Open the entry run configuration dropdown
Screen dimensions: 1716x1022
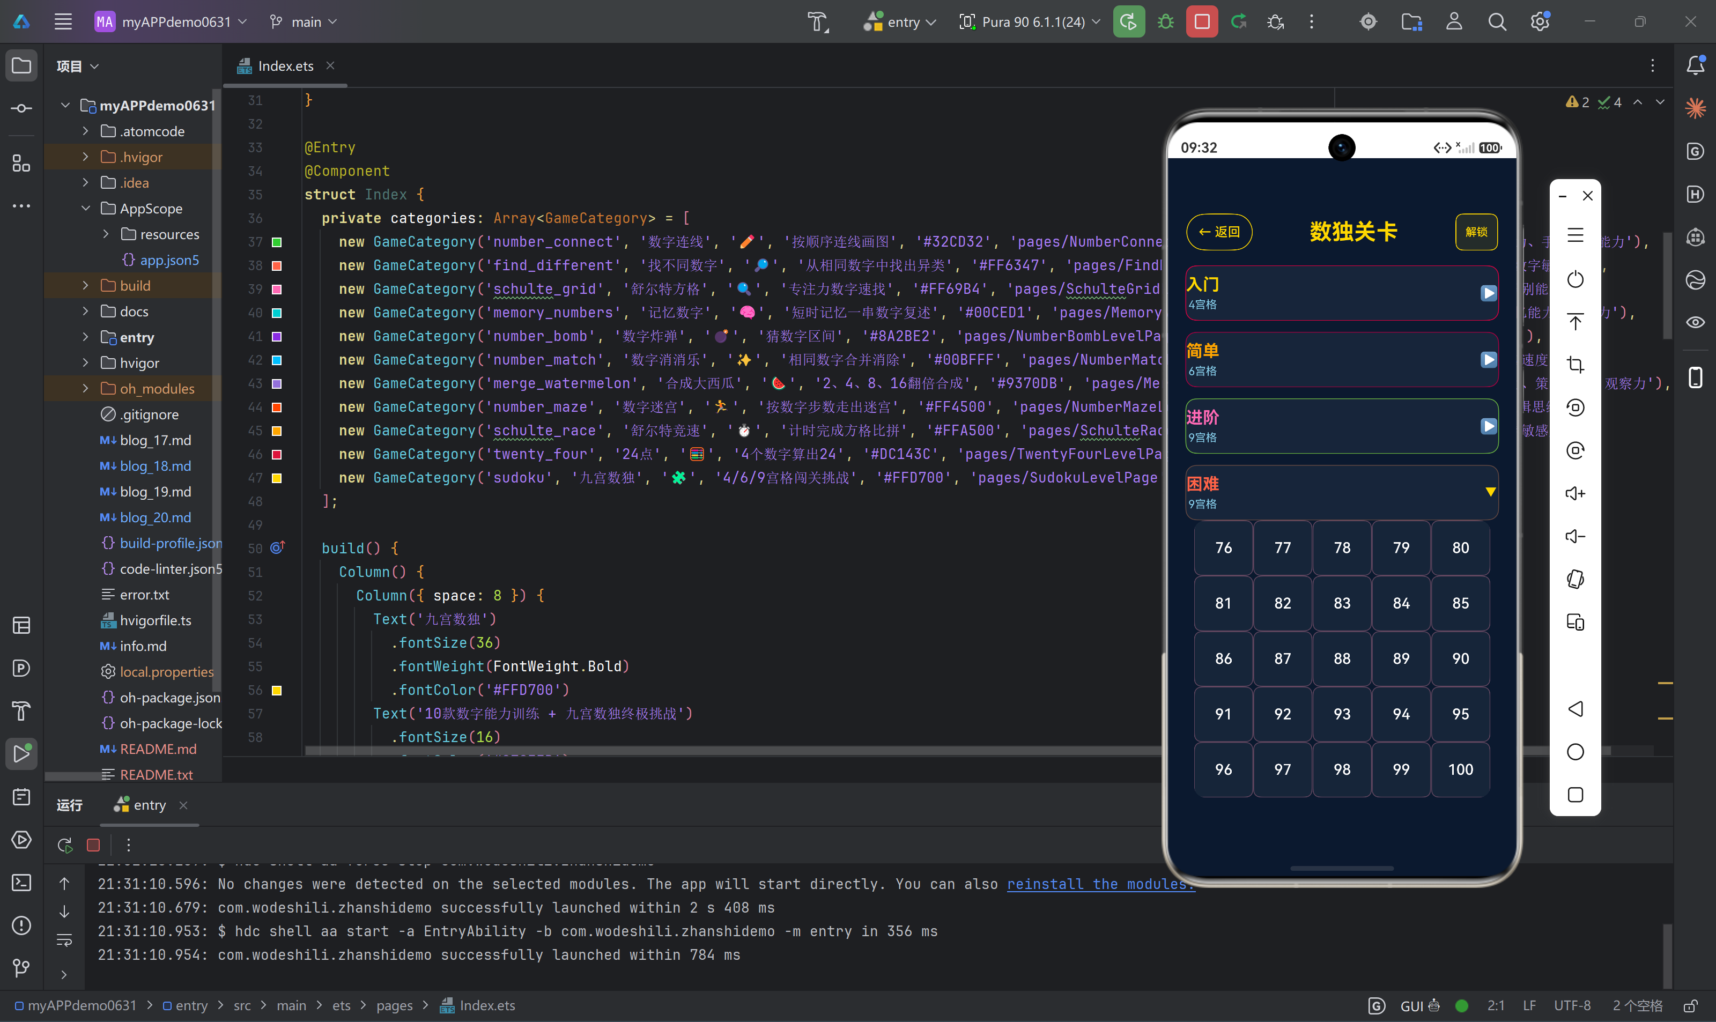pyautogui.click(x=900, y=21)
